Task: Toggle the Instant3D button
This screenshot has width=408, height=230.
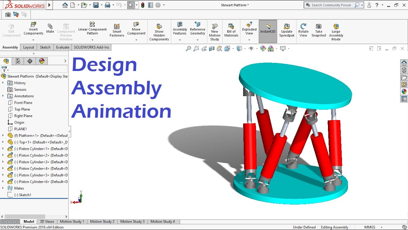Action: [x=268, y=31]
